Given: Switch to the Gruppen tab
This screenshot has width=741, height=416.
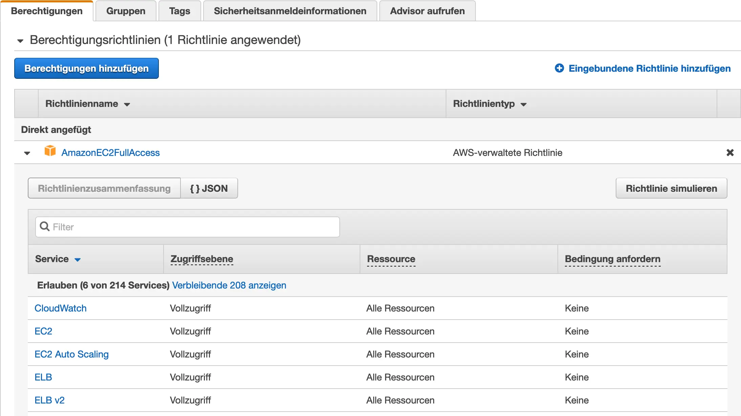Looking at the screenshot, I should pyautogui.click(x=126, y=11).
